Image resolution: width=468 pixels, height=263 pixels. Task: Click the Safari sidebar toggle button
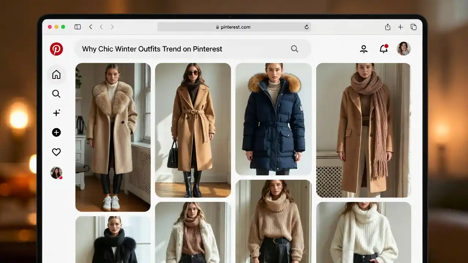click(78, 27)
